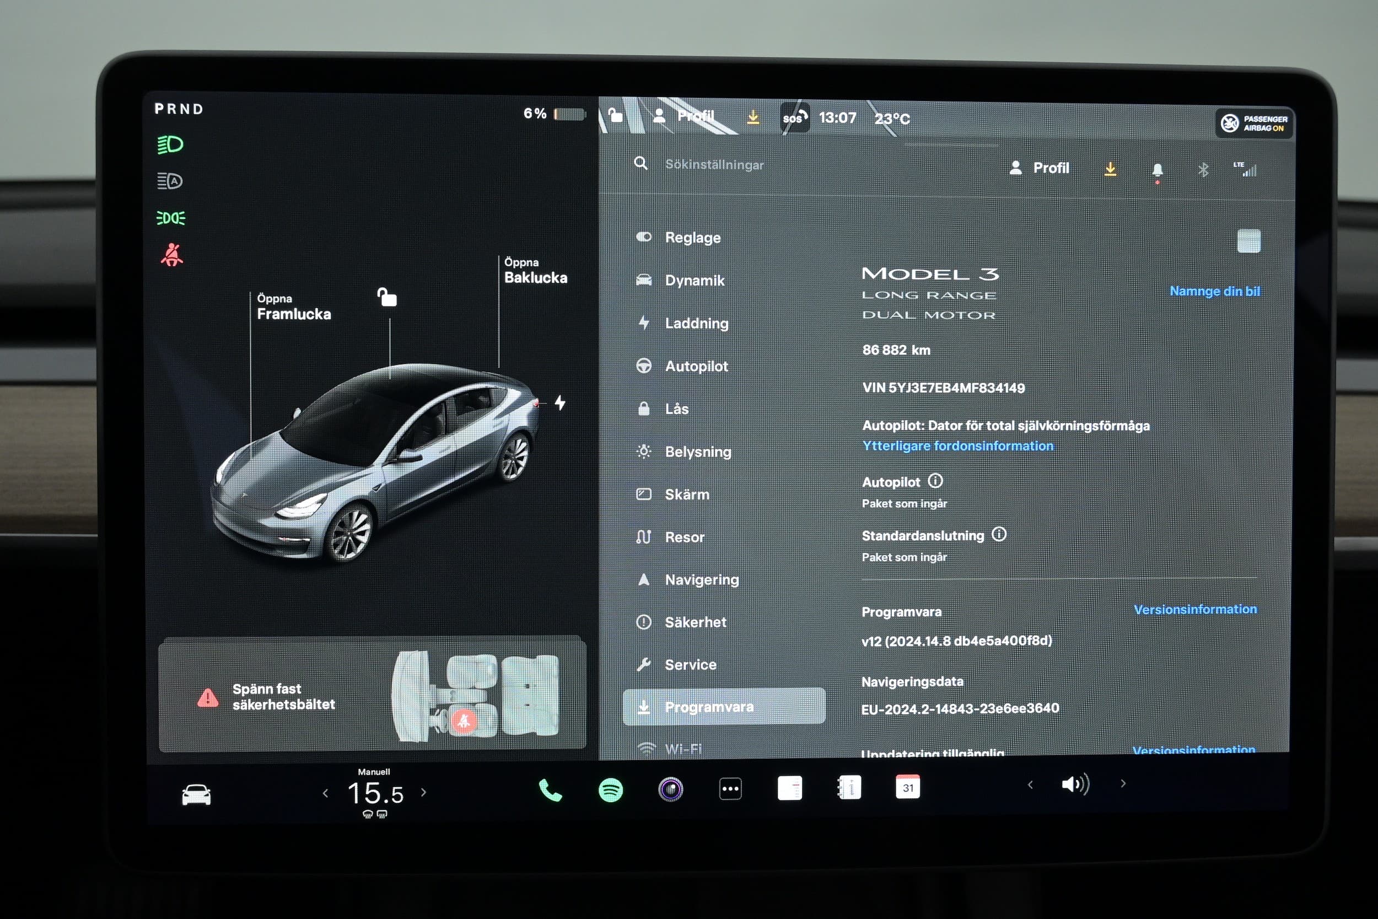Open the Reglage settings menu

click(x=680, y=238)
